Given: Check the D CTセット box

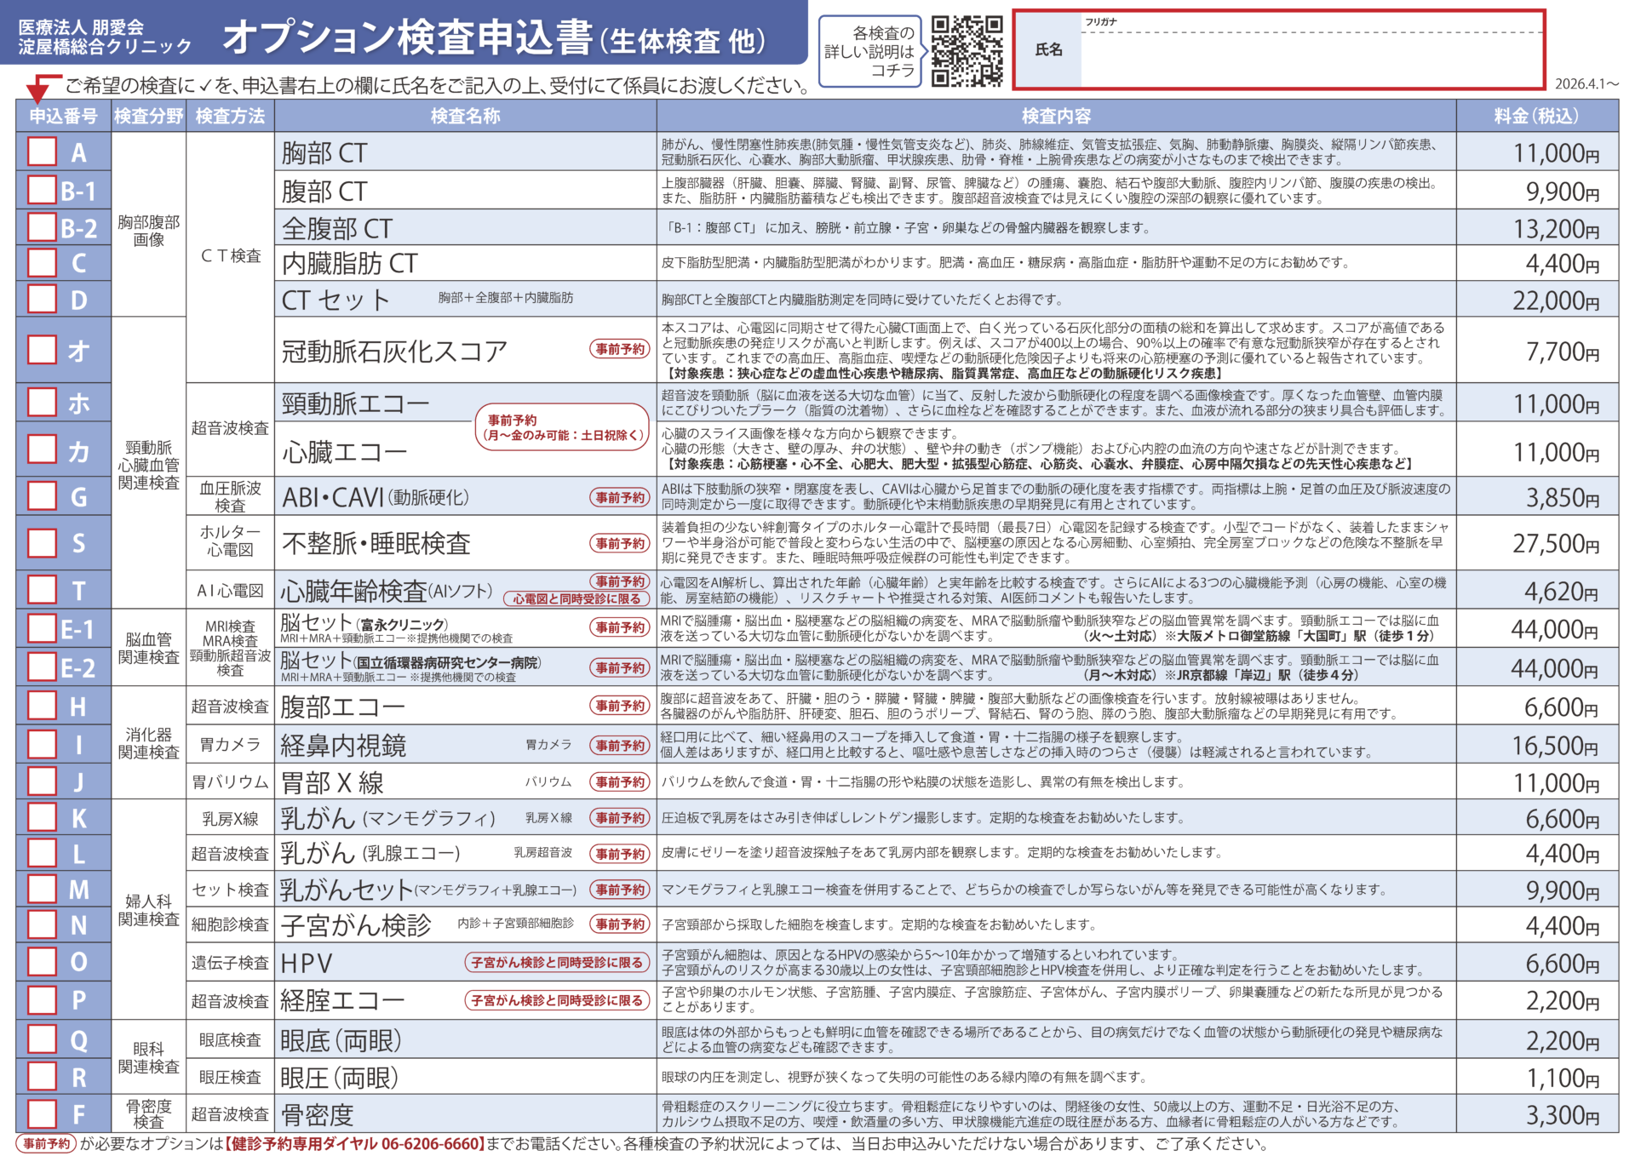Looking at the screenshot, I should (43, 299).
